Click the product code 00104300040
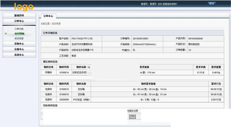This screenshot has height=127, width=231. click(x=195, y=38)
